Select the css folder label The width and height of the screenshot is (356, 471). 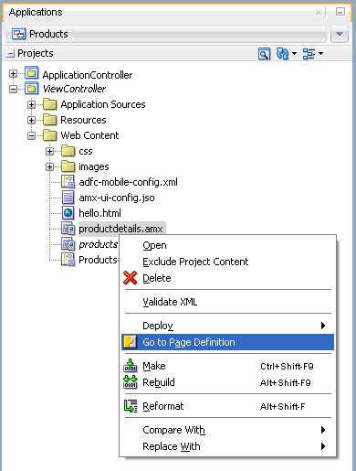coord(86,152)
